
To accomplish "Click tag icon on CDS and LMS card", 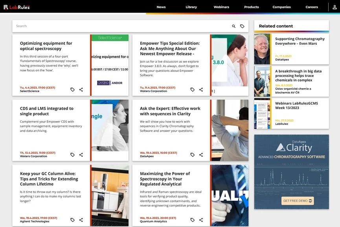I will pyautogui.click(x=72, y=154).
